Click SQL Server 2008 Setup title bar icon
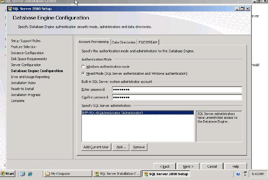Screen dimensions: 269x180 point(10,9)
